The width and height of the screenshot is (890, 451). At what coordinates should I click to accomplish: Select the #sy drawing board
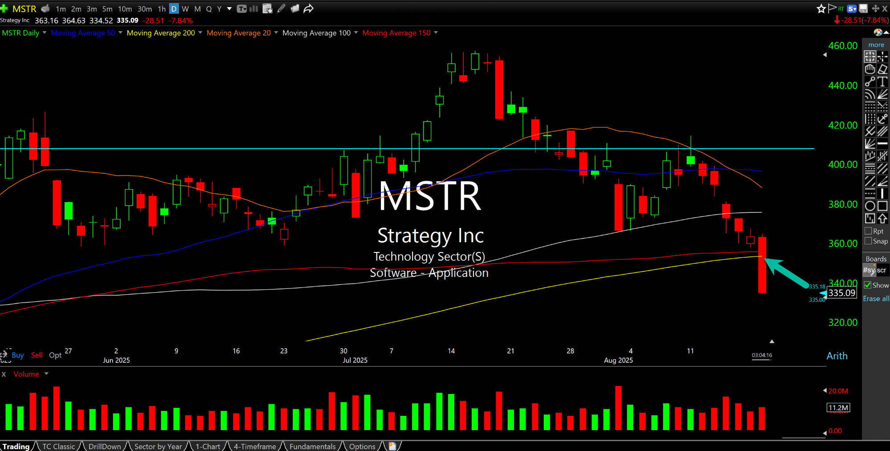(x=869, y=270)
